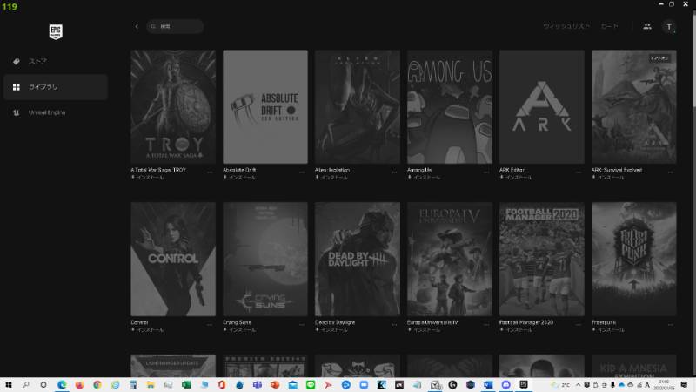The image size is (696, 392).
Task: Click the 'Europa Universalis IV' title text
Action: [432, 322]
